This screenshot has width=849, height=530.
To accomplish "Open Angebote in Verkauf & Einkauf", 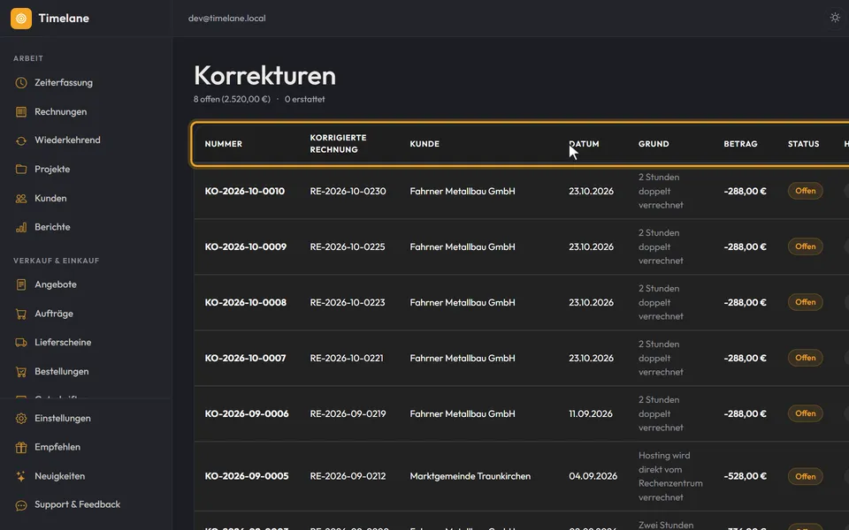I will point(55,284).
